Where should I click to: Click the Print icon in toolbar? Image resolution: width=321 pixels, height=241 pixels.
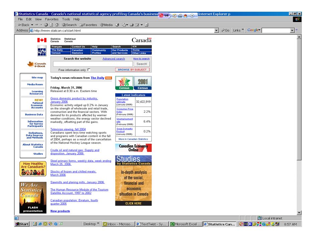point(132,25)
